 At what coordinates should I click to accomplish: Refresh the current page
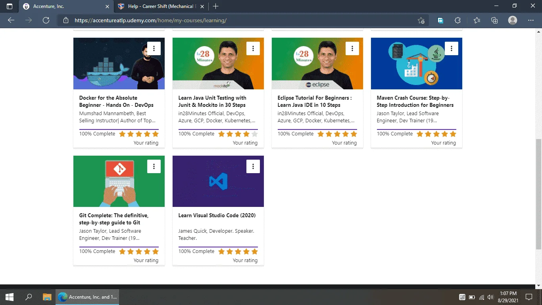click(46, 20)
